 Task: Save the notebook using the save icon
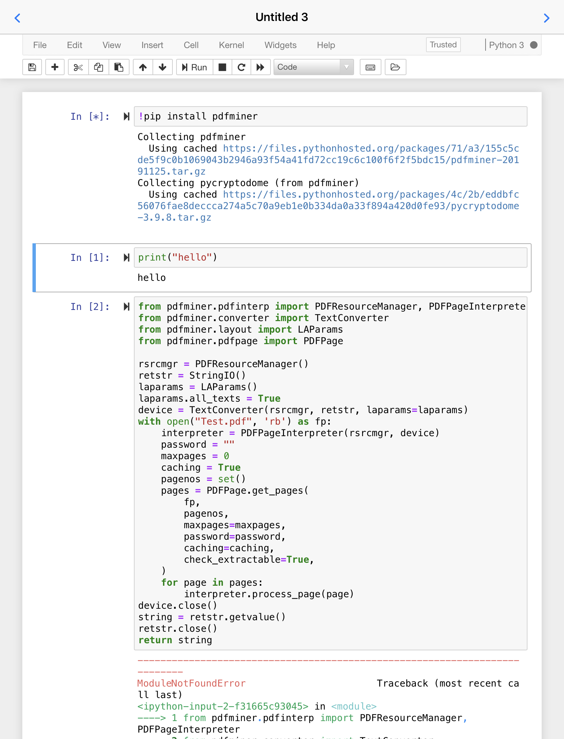(x=32, y=67)
